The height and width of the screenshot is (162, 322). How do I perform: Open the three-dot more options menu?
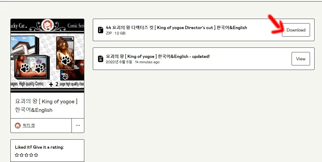[x=78, y=125]
